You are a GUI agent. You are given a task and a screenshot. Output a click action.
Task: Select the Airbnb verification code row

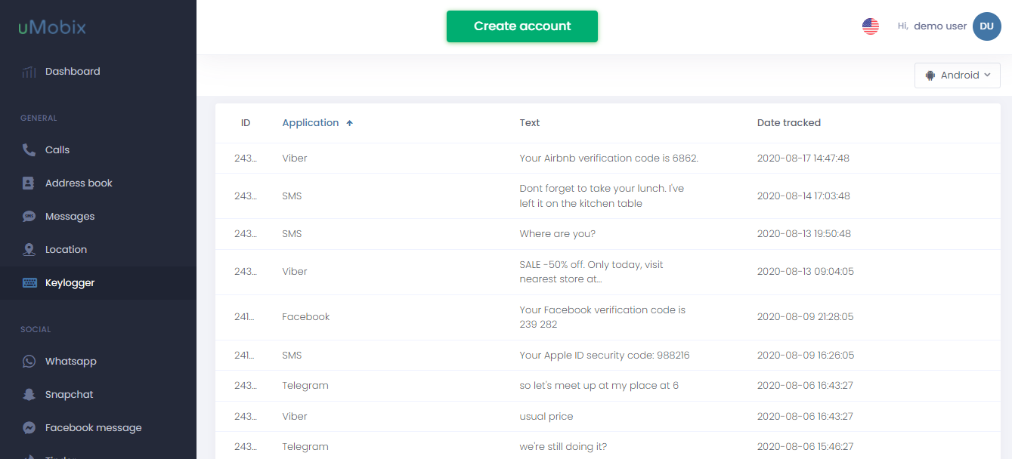pos(608,159)
